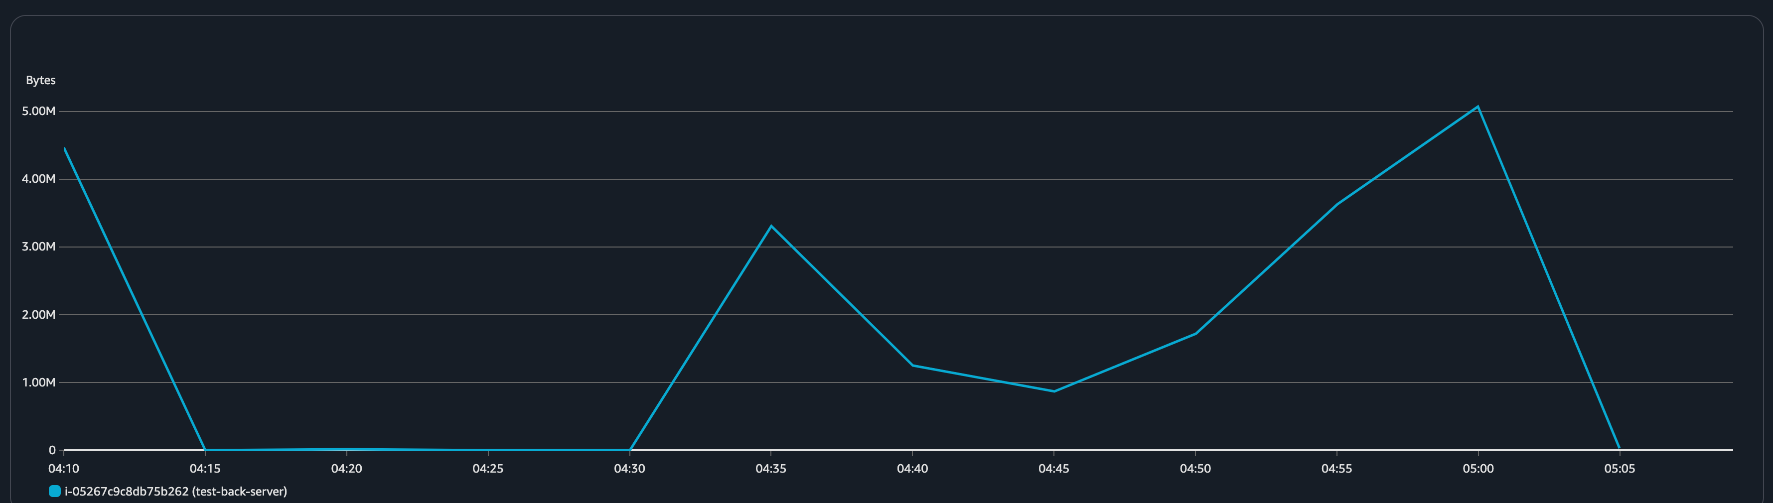Click the 2.00M y-axis label
Image resolution: width=1773 pixels, height=503 pixels.
tap(38, 314)
